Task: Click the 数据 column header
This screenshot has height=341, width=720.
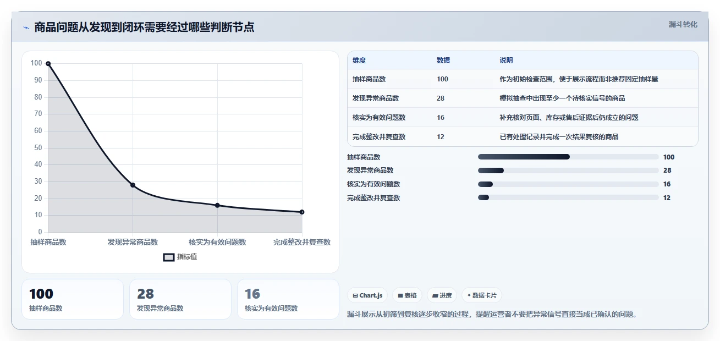Action: (443, 61)
